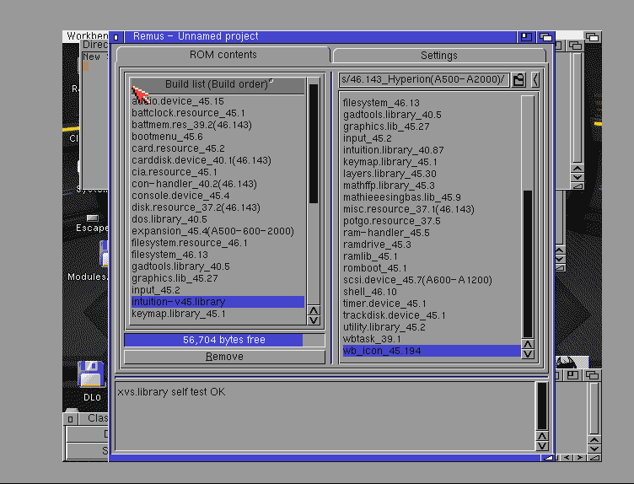Open the Settings tab
Viewport: 634px width, 484px height.
pos(438,56)
